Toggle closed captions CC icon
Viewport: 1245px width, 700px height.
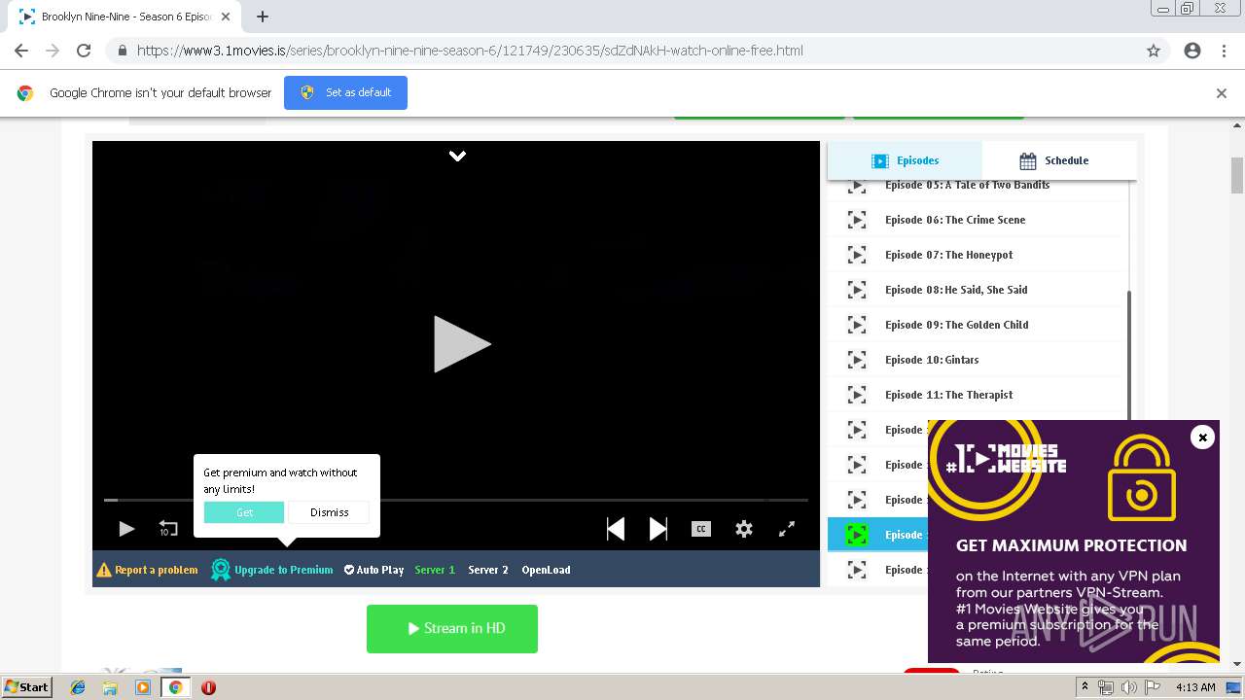[701, 529]
